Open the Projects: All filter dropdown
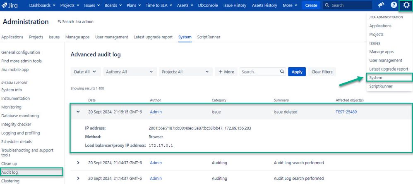Screen dimensions: 413x184 pos(185,72)
